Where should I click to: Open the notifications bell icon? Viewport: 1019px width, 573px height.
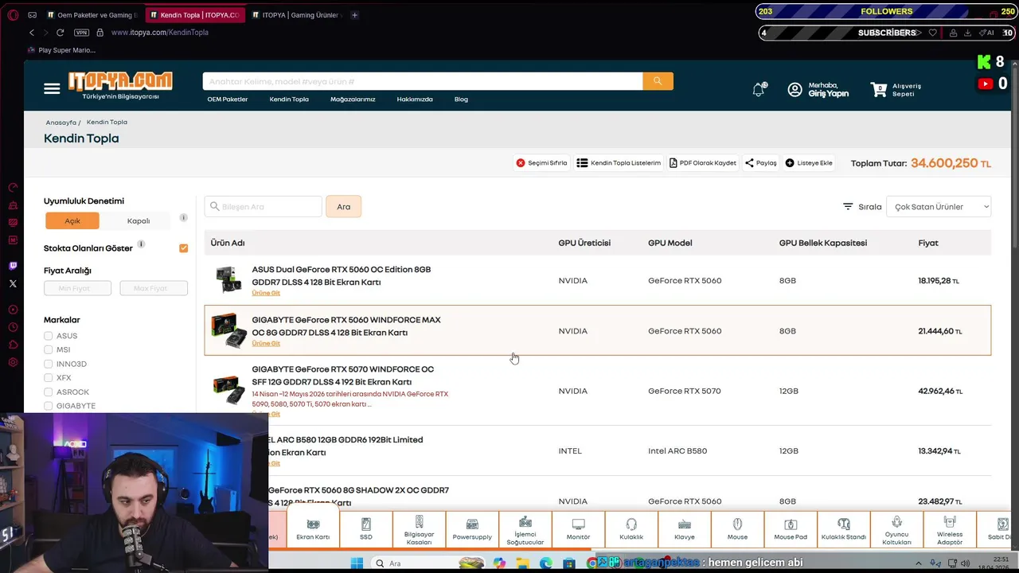(759, 89)
